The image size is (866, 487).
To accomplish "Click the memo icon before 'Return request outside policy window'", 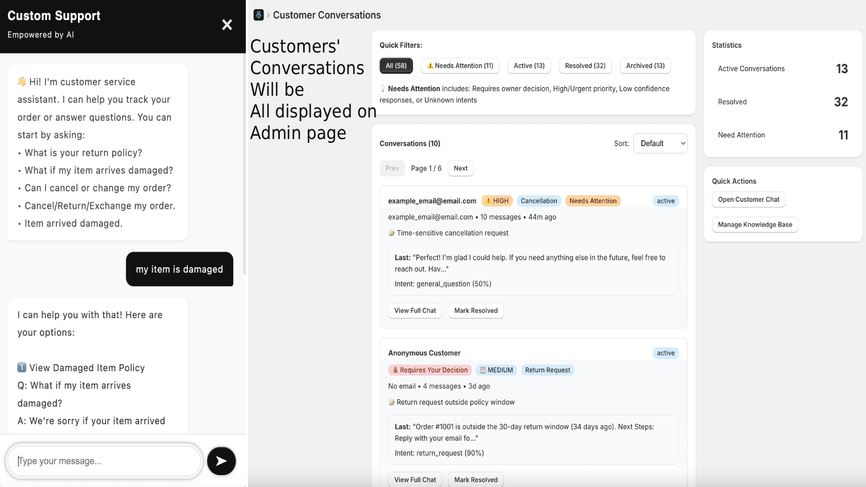I will 391,402.
